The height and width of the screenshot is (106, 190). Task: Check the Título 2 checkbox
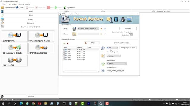tap(64, 52)
